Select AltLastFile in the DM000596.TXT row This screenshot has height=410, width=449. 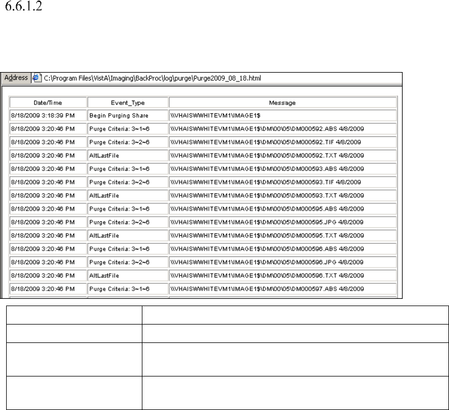(128, 275)
